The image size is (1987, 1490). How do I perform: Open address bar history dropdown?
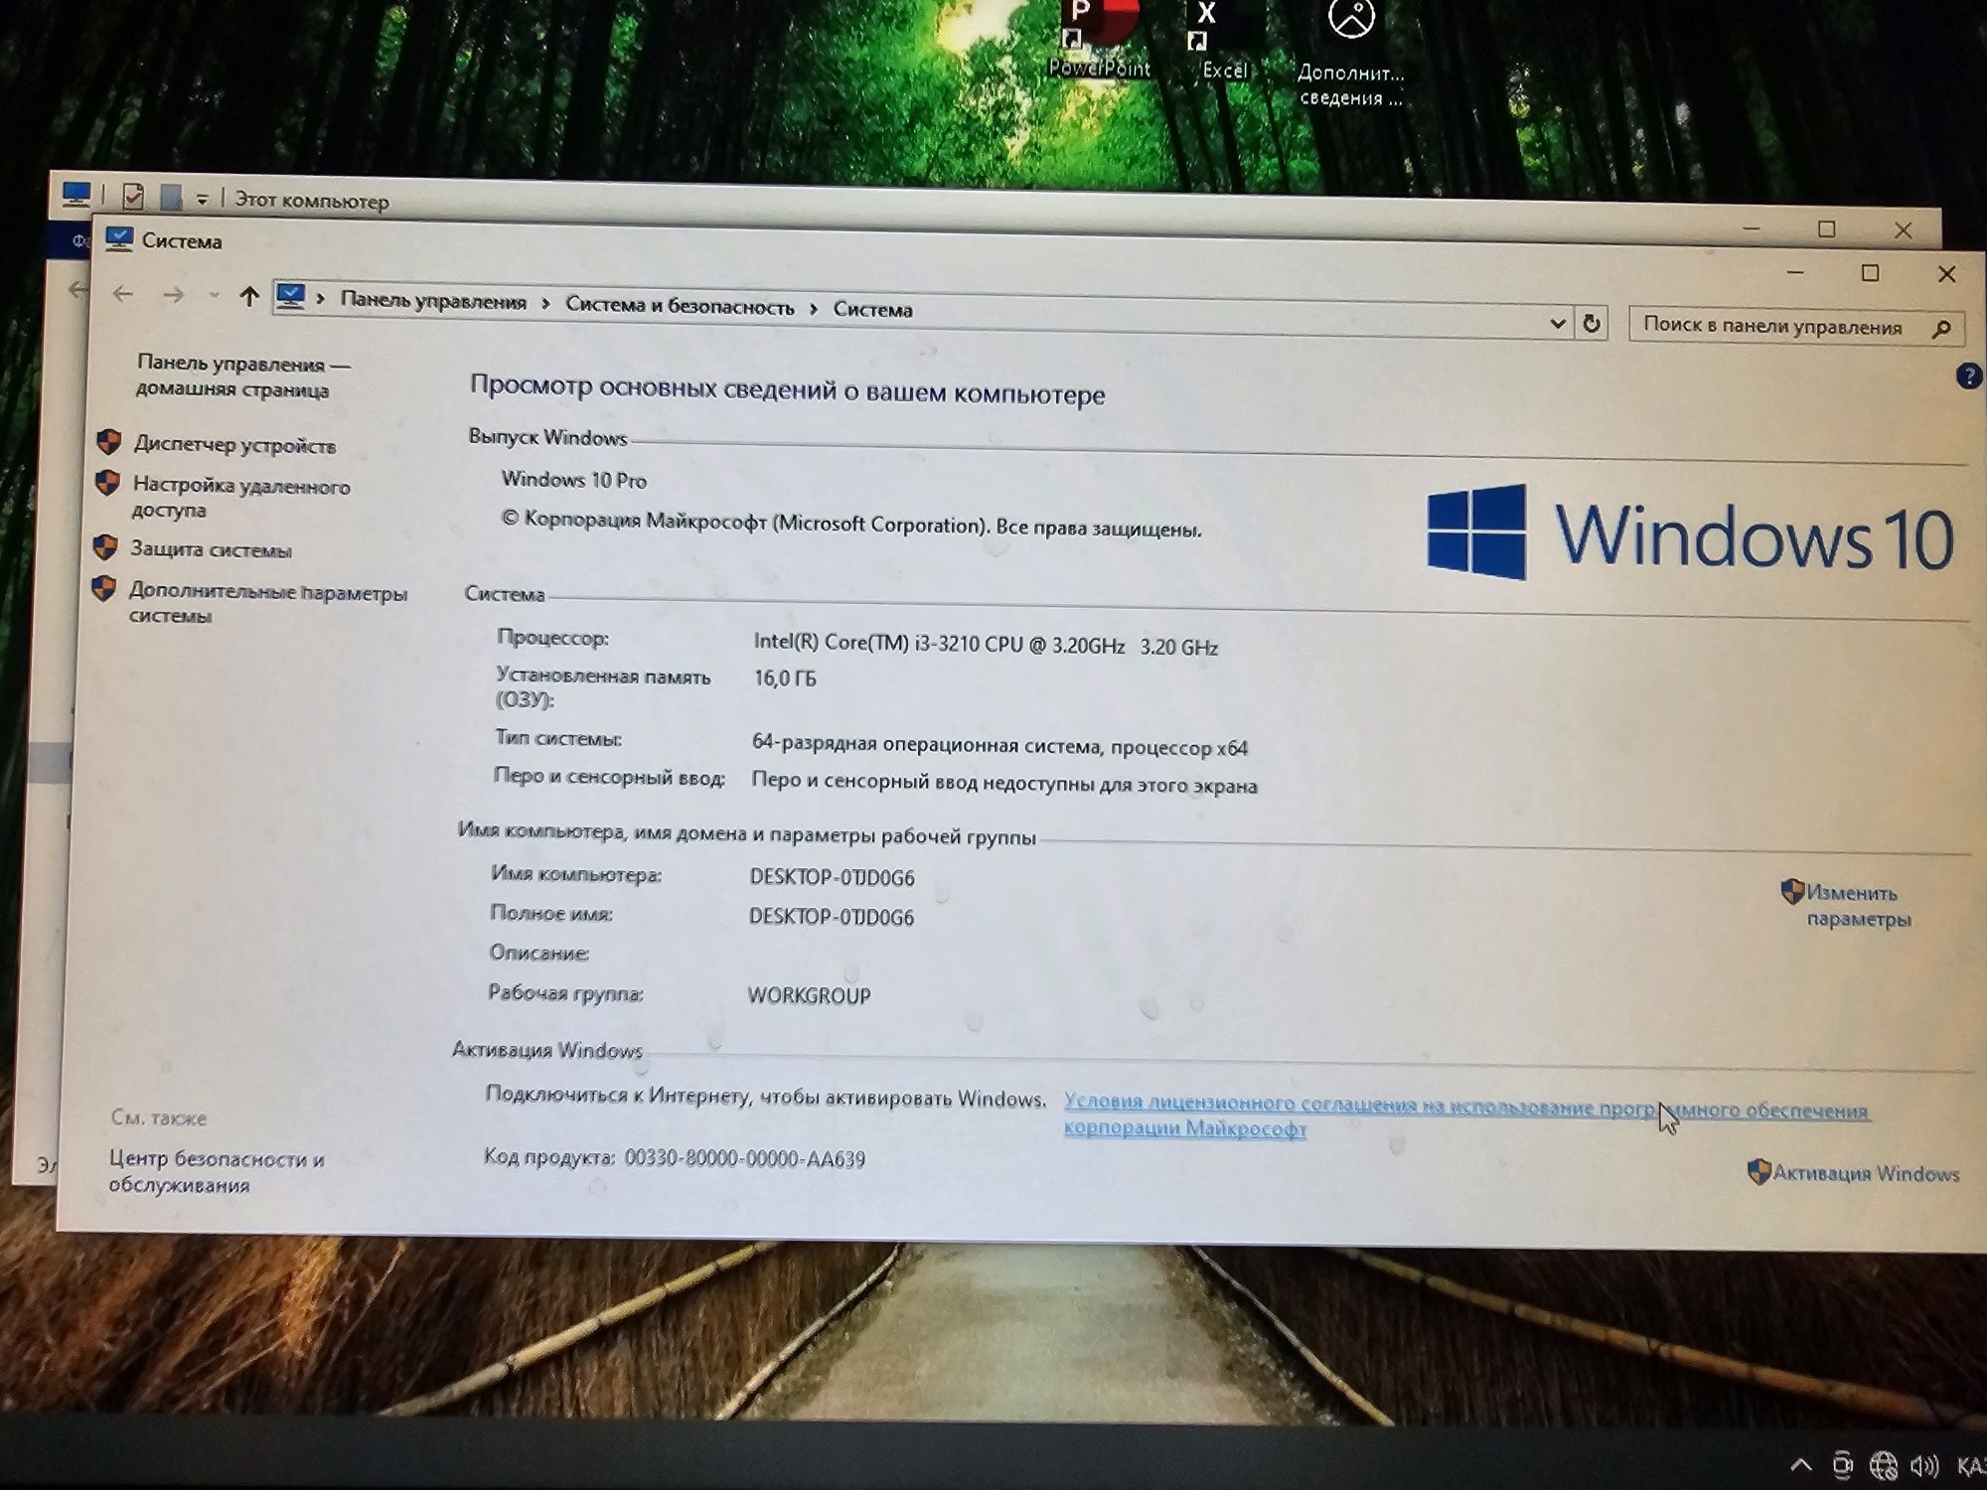[1557, 324]
